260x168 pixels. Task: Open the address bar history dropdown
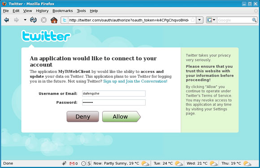199,20
